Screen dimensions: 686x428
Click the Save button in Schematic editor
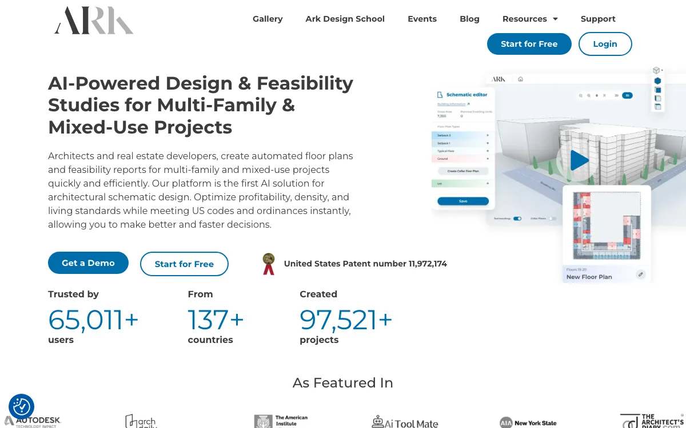click(x=463, y=201)
